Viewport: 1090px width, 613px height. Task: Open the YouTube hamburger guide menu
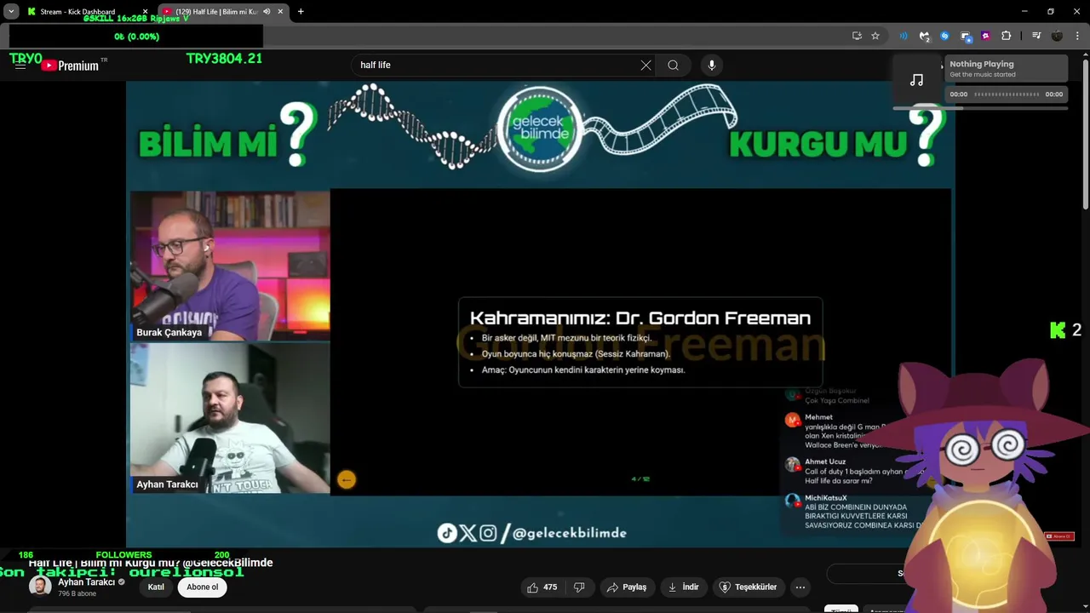(x=20, y=65)
